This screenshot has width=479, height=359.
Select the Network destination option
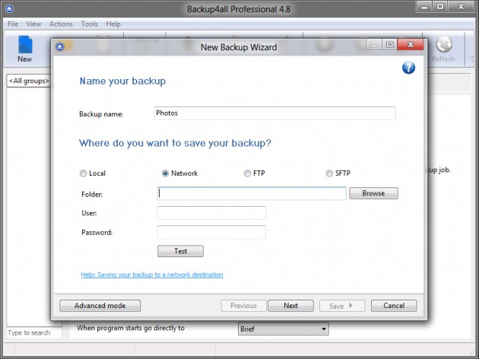[166, 173]
